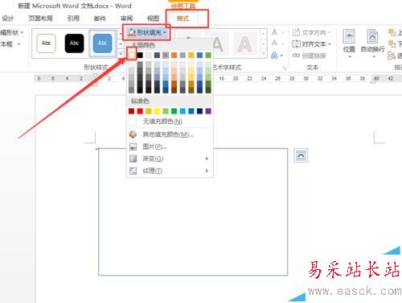Screen dimensions: 402x303
Task: Choose purple standard color
Action: point(208,111)
